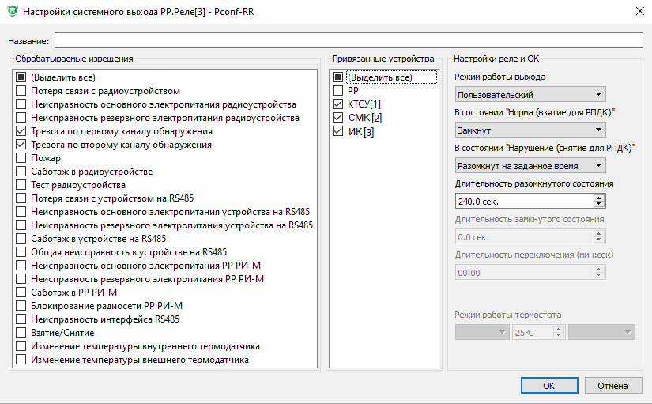Decrease open-state duration with down arrow
Image resolution: width=652 pixels, height=404 pixels.
(x=598, y=205)
